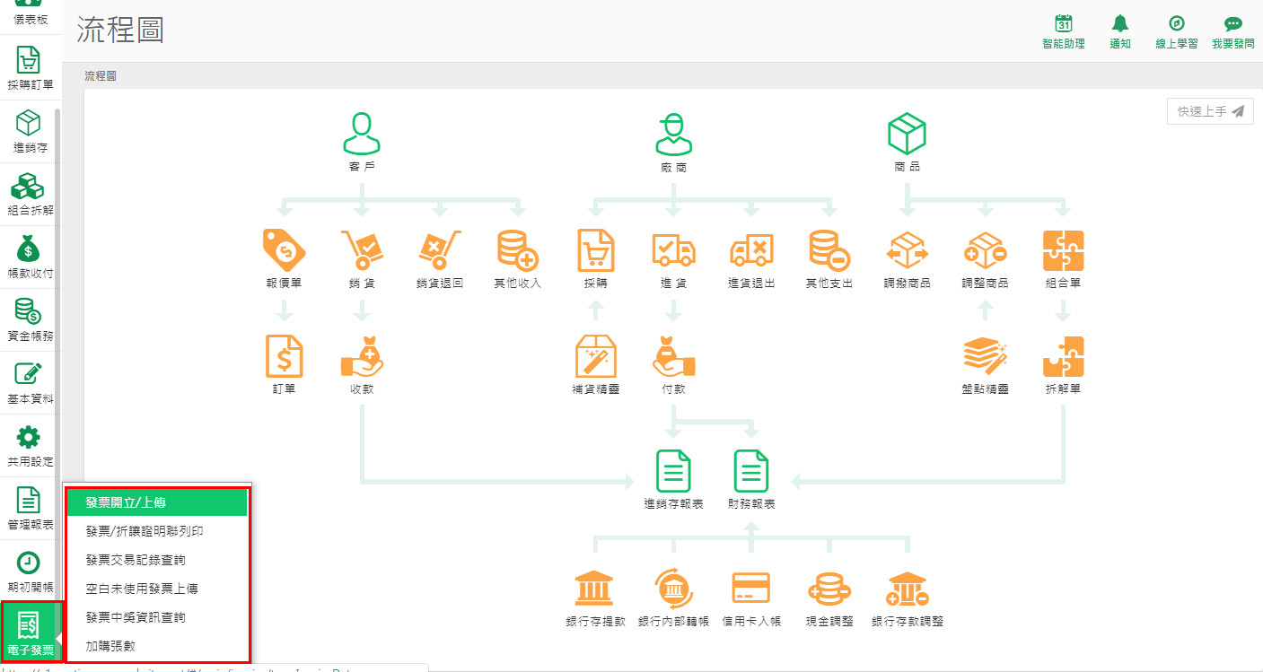Click the 銷貨 sales cart icon

pyautogui.click(x=362, y=250)
